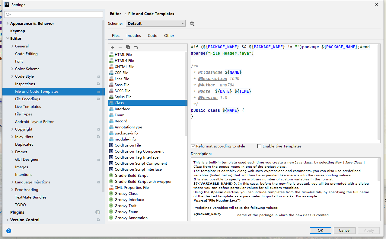Switch to the Other tab
The height and width of the screenshot is (239, 386).
[169, 36]
